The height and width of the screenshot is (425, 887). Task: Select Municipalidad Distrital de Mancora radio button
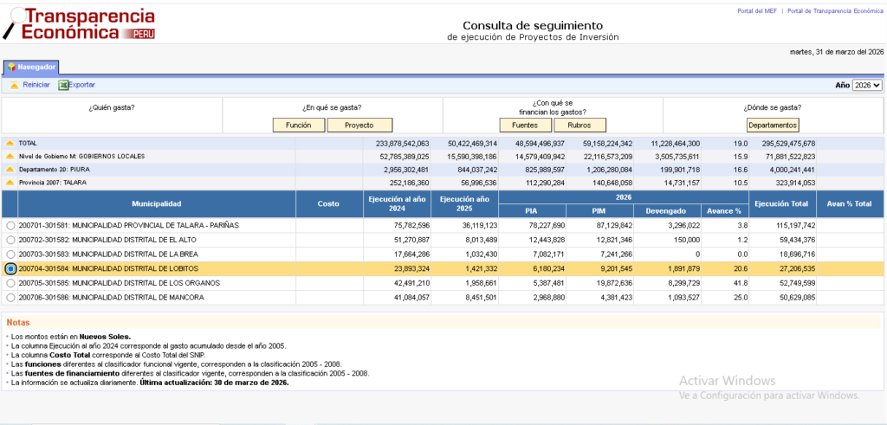pyautogui.click(x=10, y=298)
